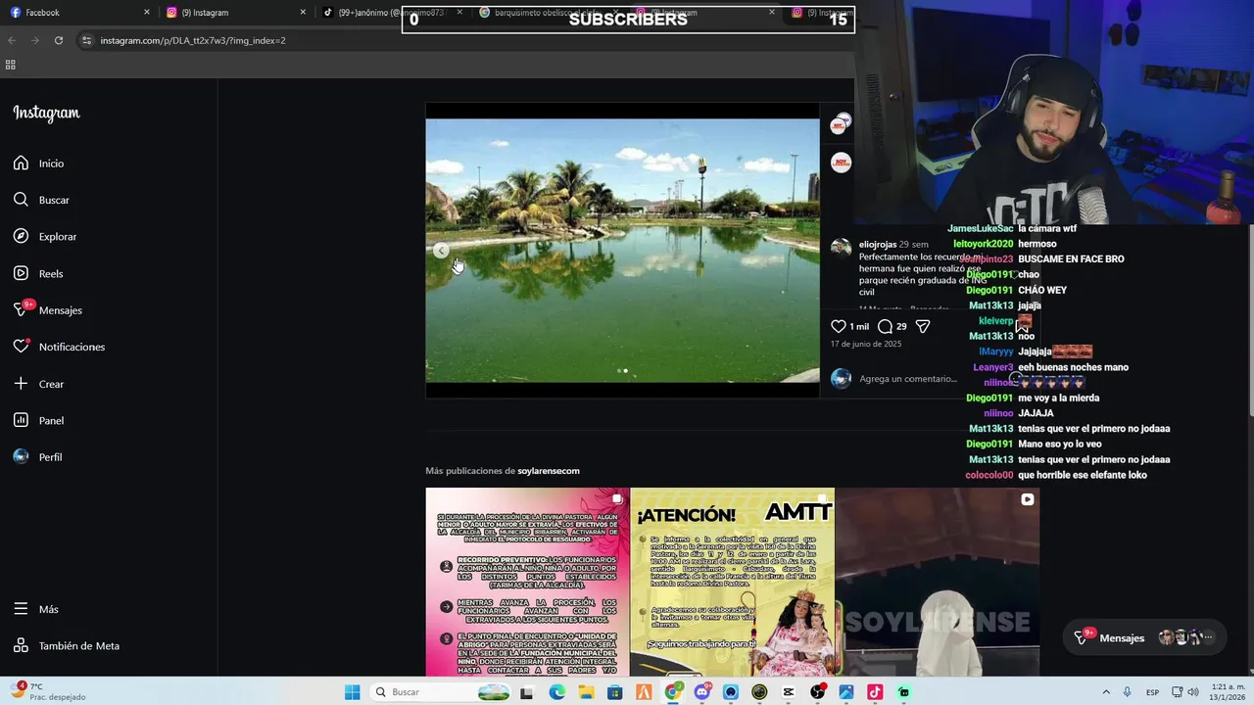This screenshot has height=705, width=1254.
Task: Click the date "17 de junio de 2025"
Action: tap(866, 345)
